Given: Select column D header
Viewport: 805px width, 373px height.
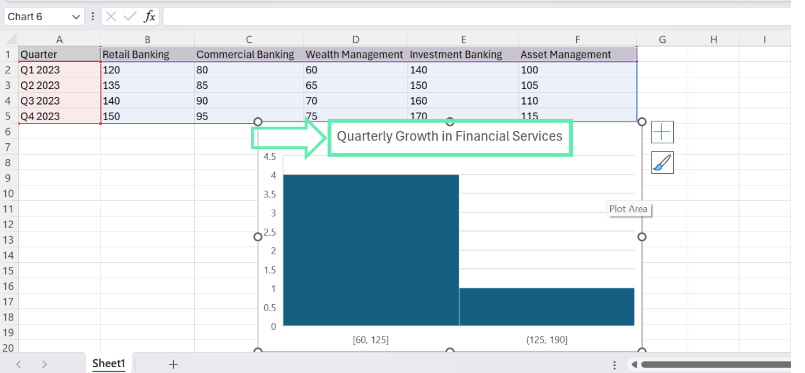Looking at the screenshot, I should 355,39.
